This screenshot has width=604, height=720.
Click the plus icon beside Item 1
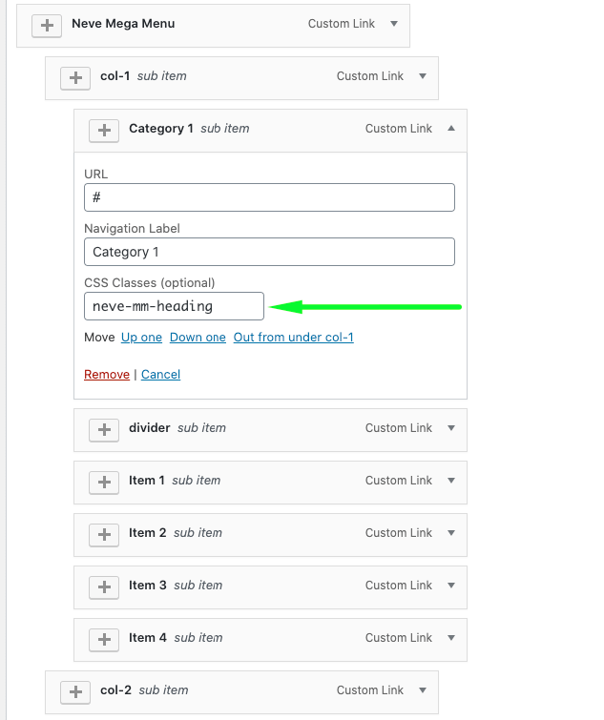(103, 482)
